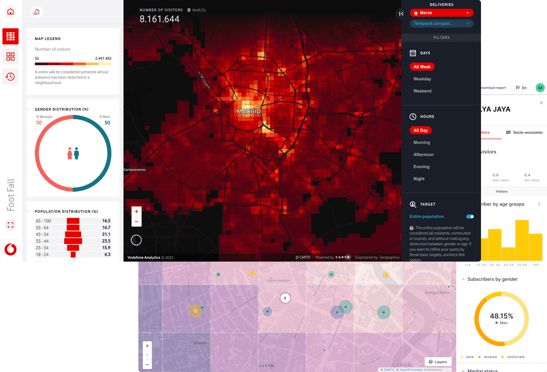Activate the fullscreen expand icon in the sidebar
The image size is (547, 372).
11,225
